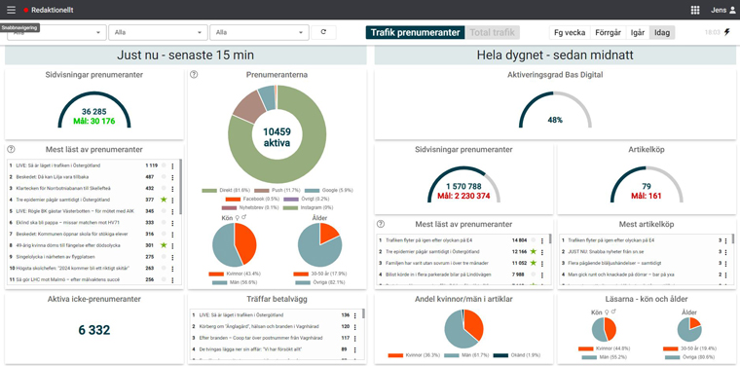Click the 30-50 år (17.9%) legend entry
The width and height of the screenshot is (740, 366).
[320, 274]
